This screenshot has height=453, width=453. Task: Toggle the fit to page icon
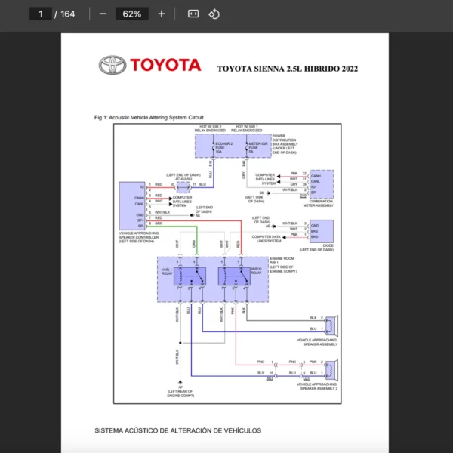click(193, 14)
